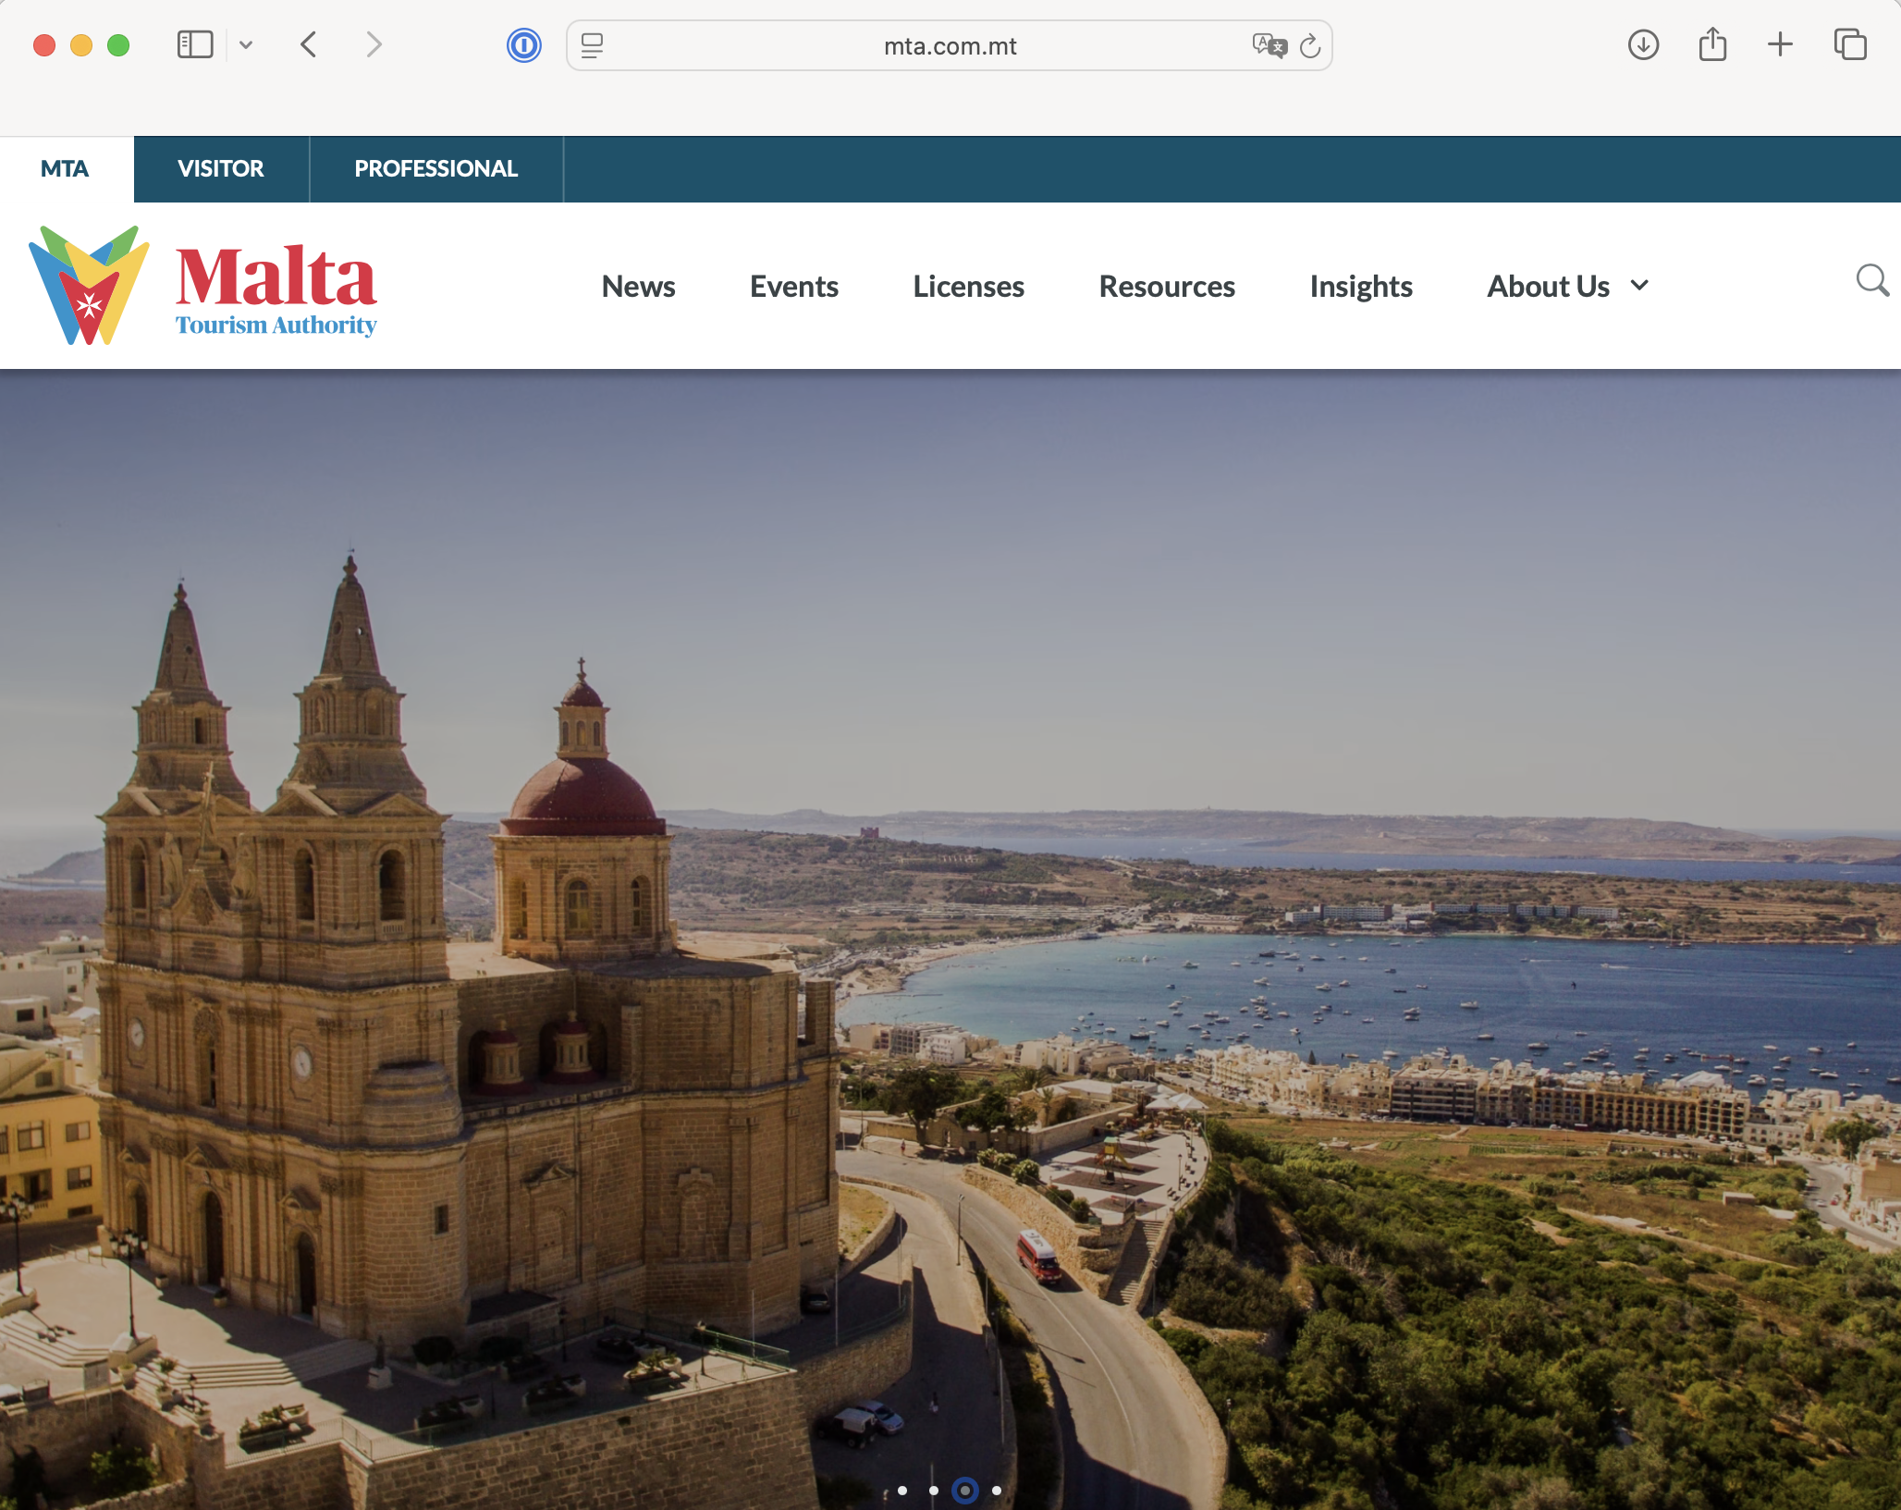
Task: Open the downloads icon
Action: tap(1643, 44)
